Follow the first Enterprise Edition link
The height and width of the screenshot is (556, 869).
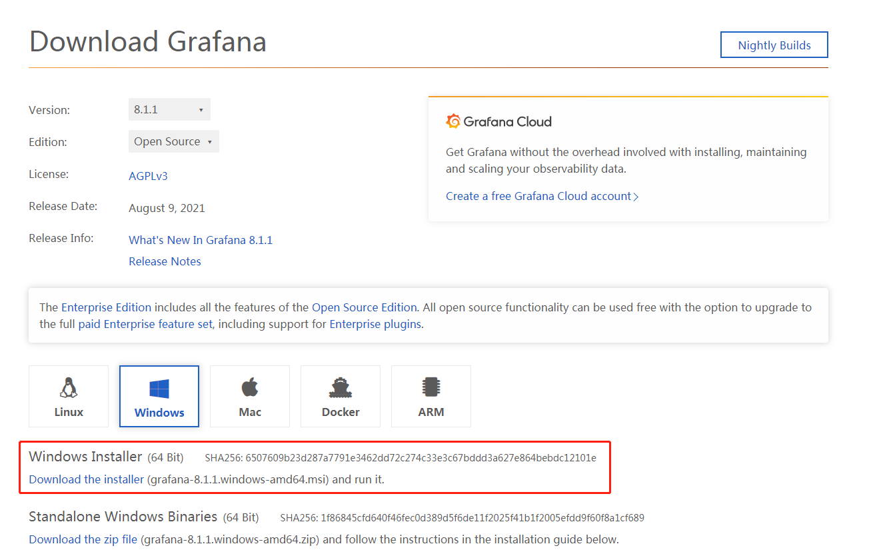pos(107,307)
